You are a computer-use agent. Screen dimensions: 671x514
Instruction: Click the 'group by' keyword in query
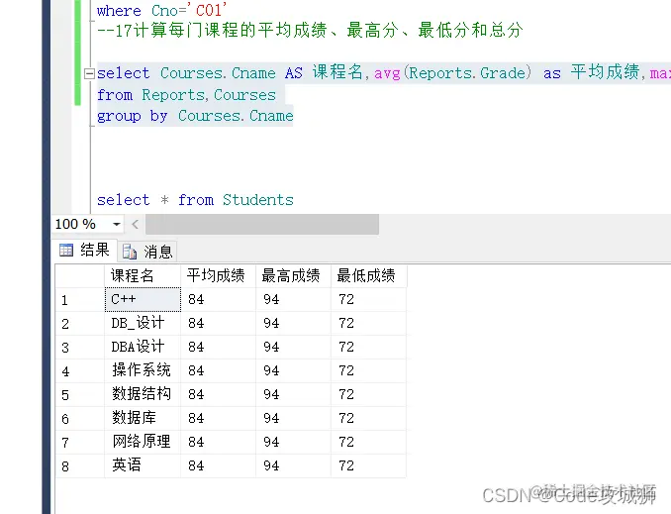pyautogui.click(x=133, y=117)
